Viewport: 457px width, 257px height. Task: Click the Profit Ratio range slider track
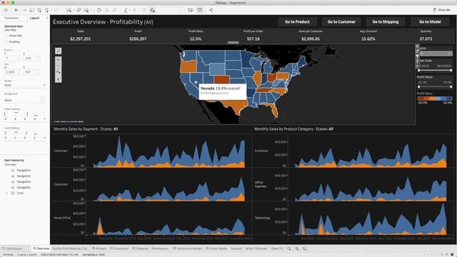(435, 87)
